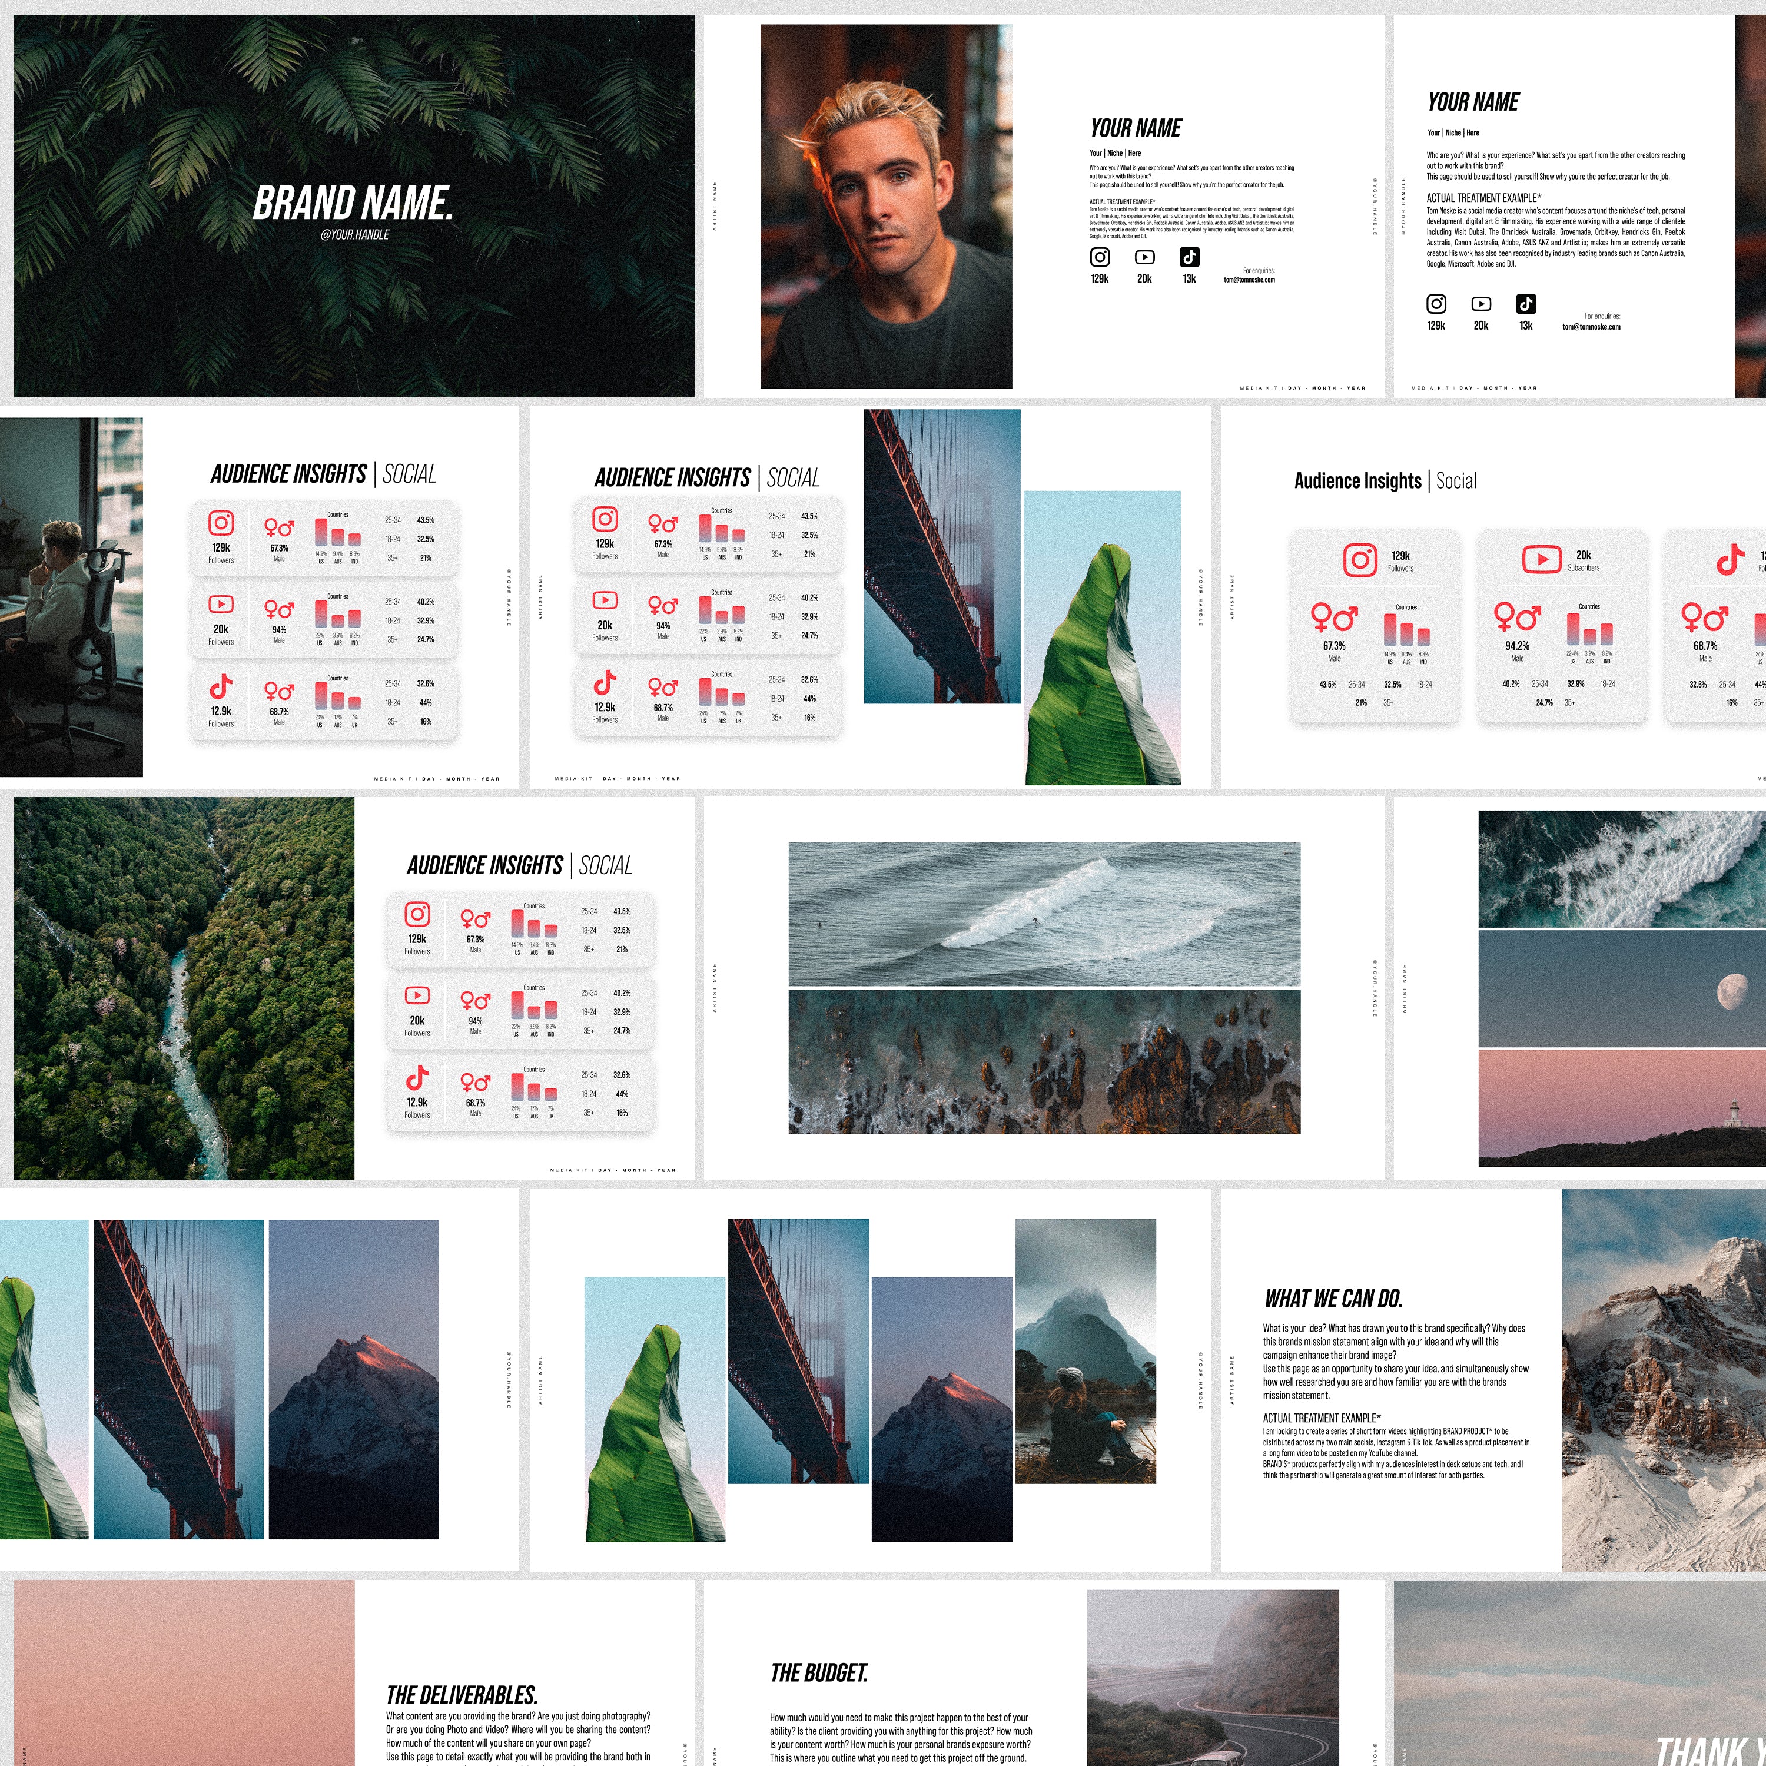Click the TikTok icon on the man-at-desk slide

point(220,686)
